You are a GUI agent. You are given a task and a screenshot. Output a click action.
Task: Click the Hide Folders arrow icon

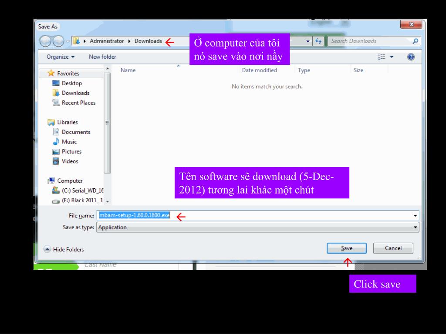click(x=47, y=249)
